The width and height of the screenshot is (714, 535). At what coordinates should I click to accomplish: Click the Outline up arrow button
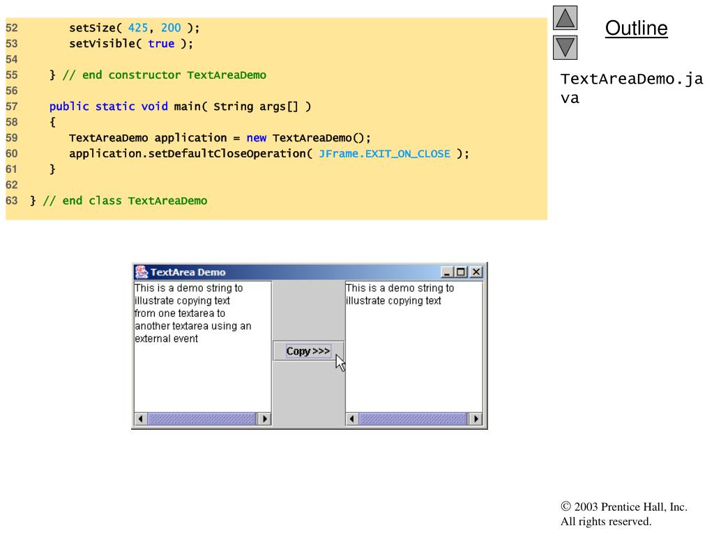(565, 17)
